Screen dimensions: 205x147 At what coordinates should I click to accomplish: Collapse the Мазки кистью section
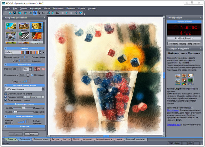[6, 65]
